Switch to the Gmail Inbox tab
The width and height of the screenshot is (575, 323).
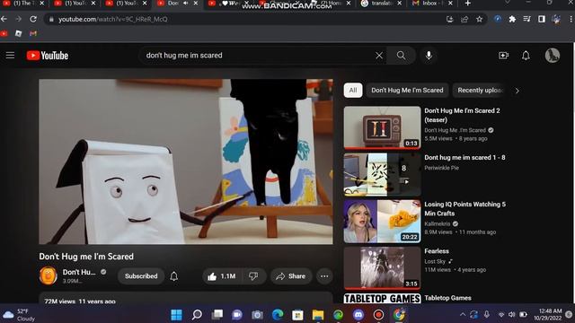[432, 4]
